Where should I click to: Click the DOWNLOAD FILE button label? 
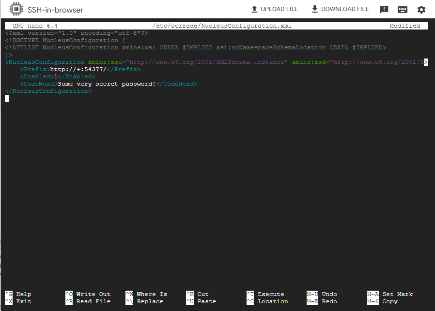pyautogui.click(x=345, y=9)
